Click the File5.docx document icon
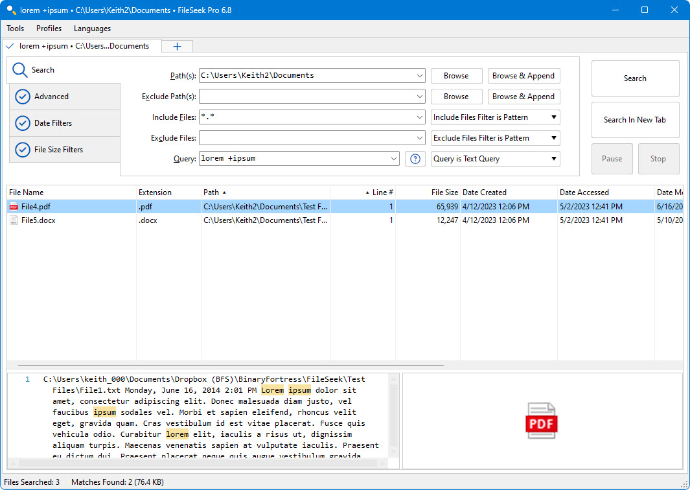The height and width of the screenshot is (490, 690). click(x=14, y=220)
